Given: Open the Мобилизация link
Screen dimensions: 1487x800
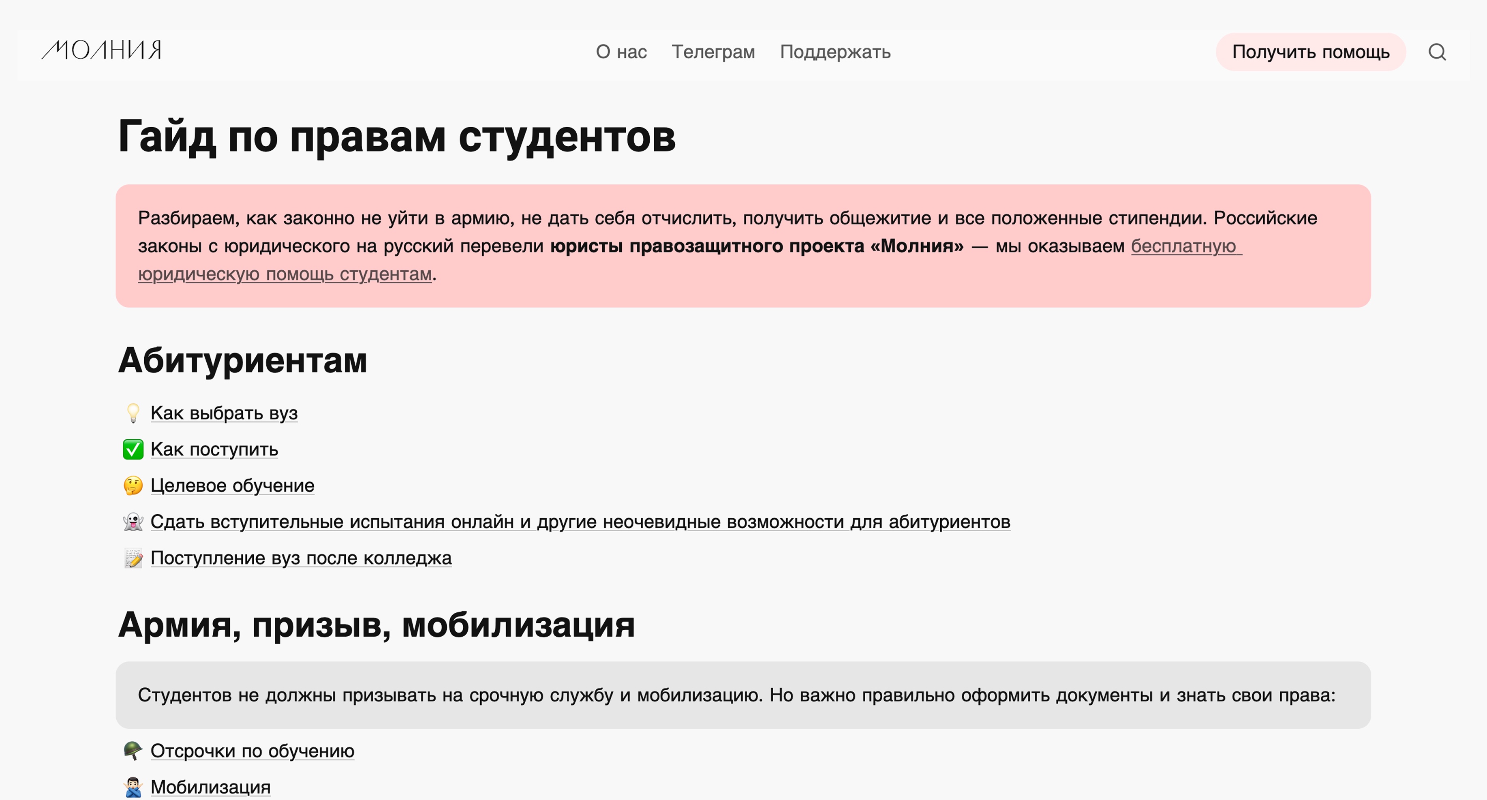Looking at the screenshot, I should tap(210, 787).
